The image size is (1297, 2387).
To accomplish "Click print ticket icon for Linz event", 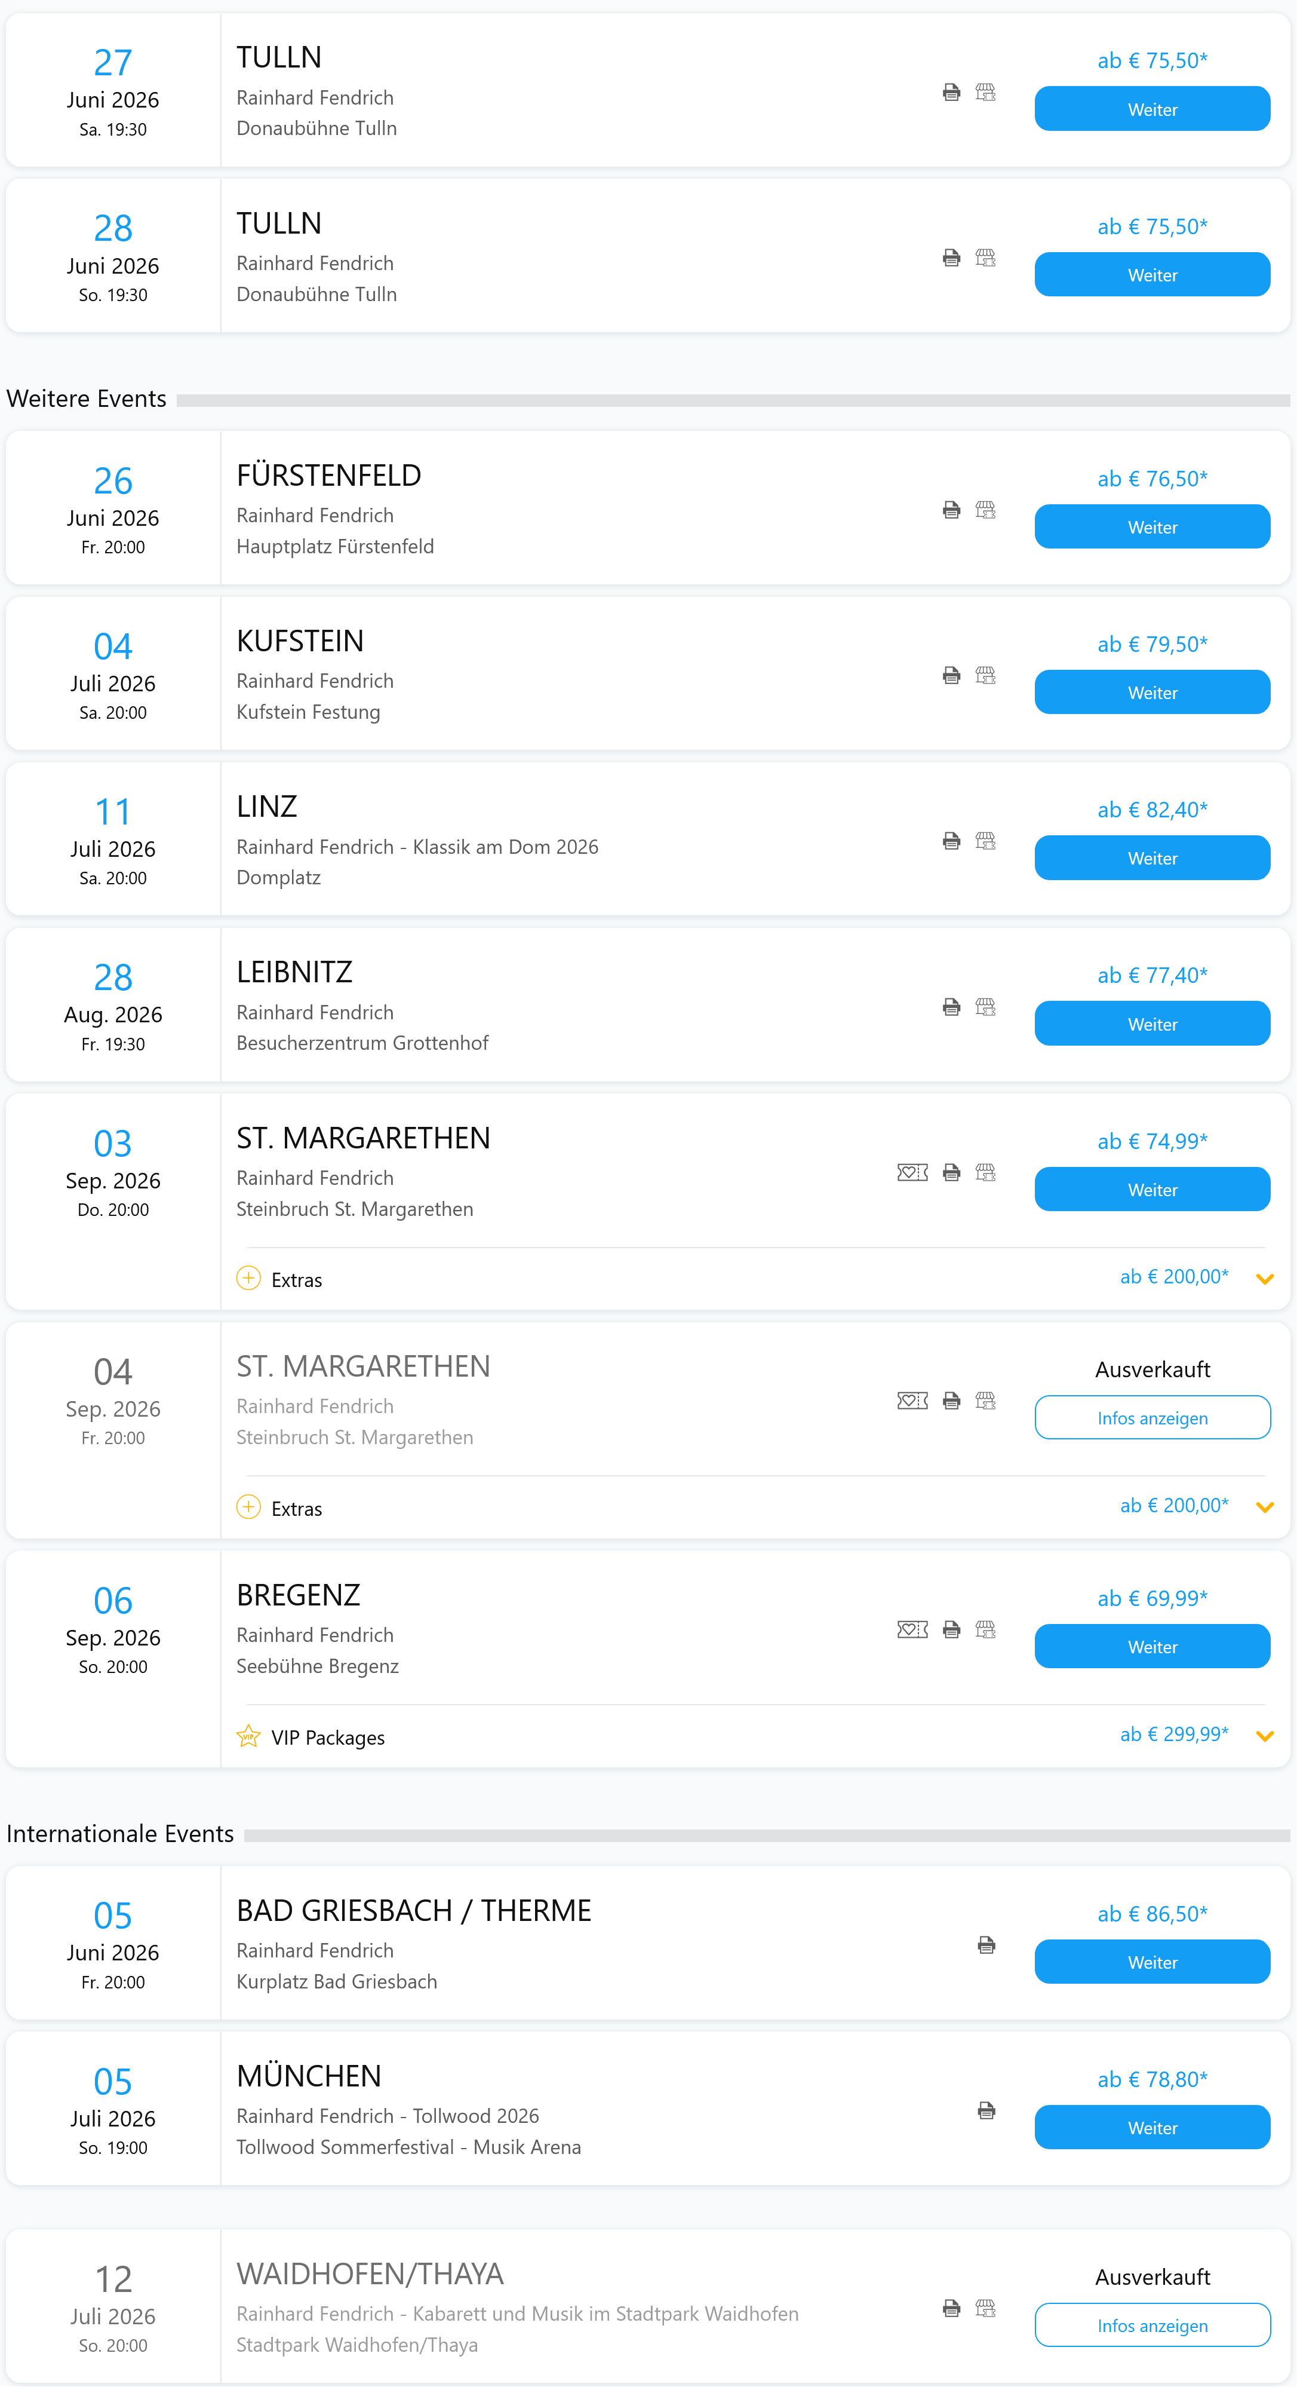I will [x=951, y=841].
